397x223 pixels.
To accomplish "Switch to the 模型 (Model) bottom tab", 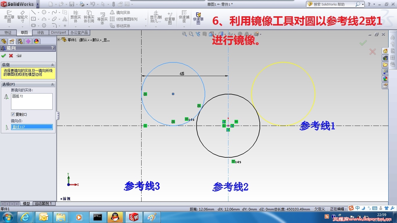I will coord(26,204).
